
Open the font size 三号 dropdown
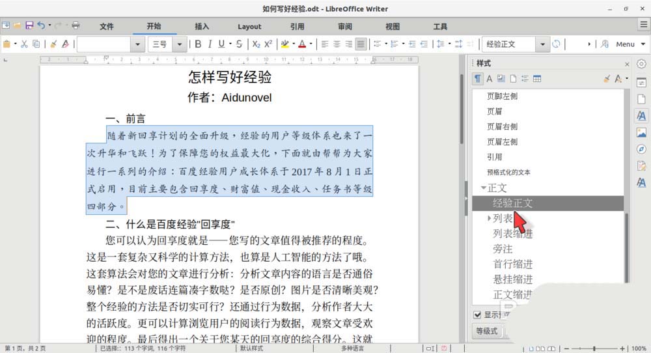click(x=179, y=44)
